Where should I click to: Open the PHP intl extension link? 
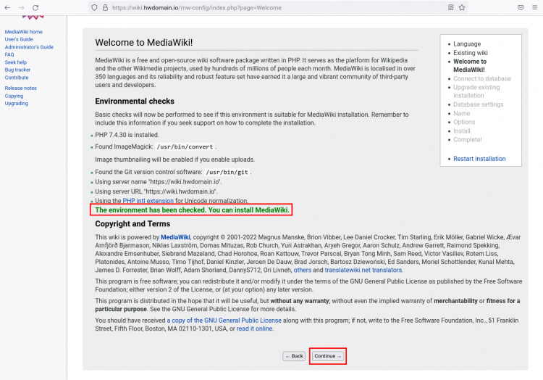click(x=148, y=200)
